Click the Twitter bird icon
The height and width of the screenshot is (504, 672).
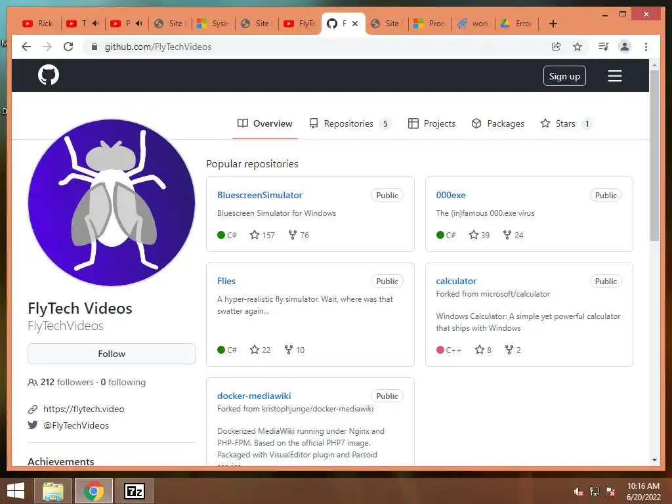point(33,425)
